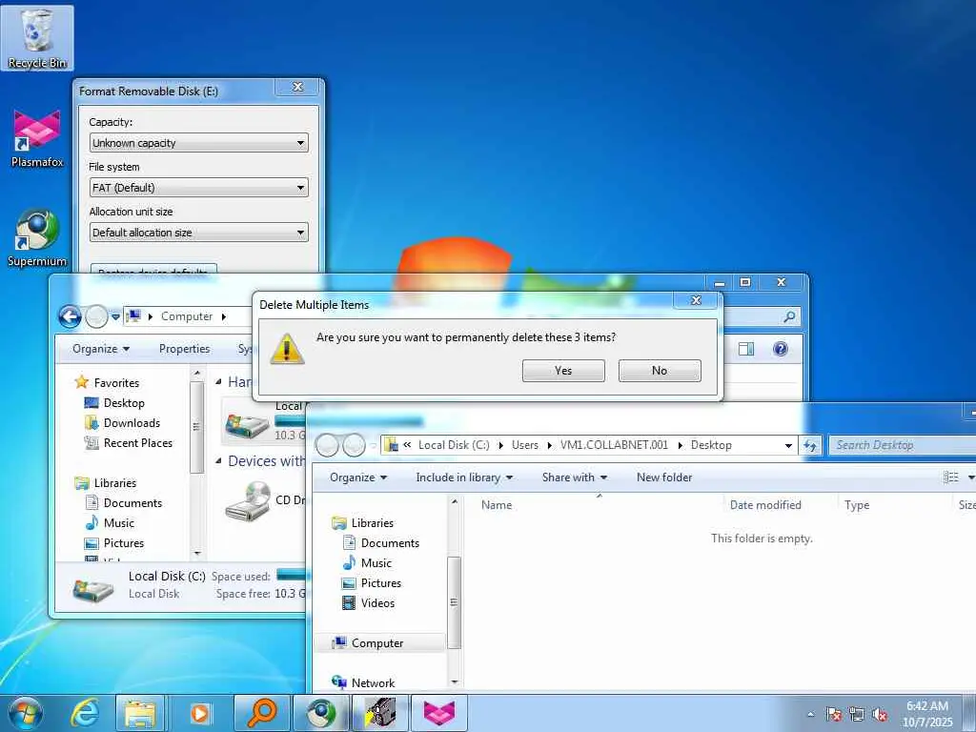Select Documents in Computer window sidebar
This screenshot has width=976, height=732.
132,502
